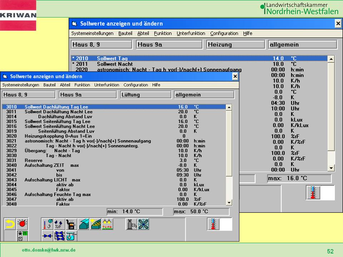
Task: Select the fan ventilator icon
Action: 143,225
